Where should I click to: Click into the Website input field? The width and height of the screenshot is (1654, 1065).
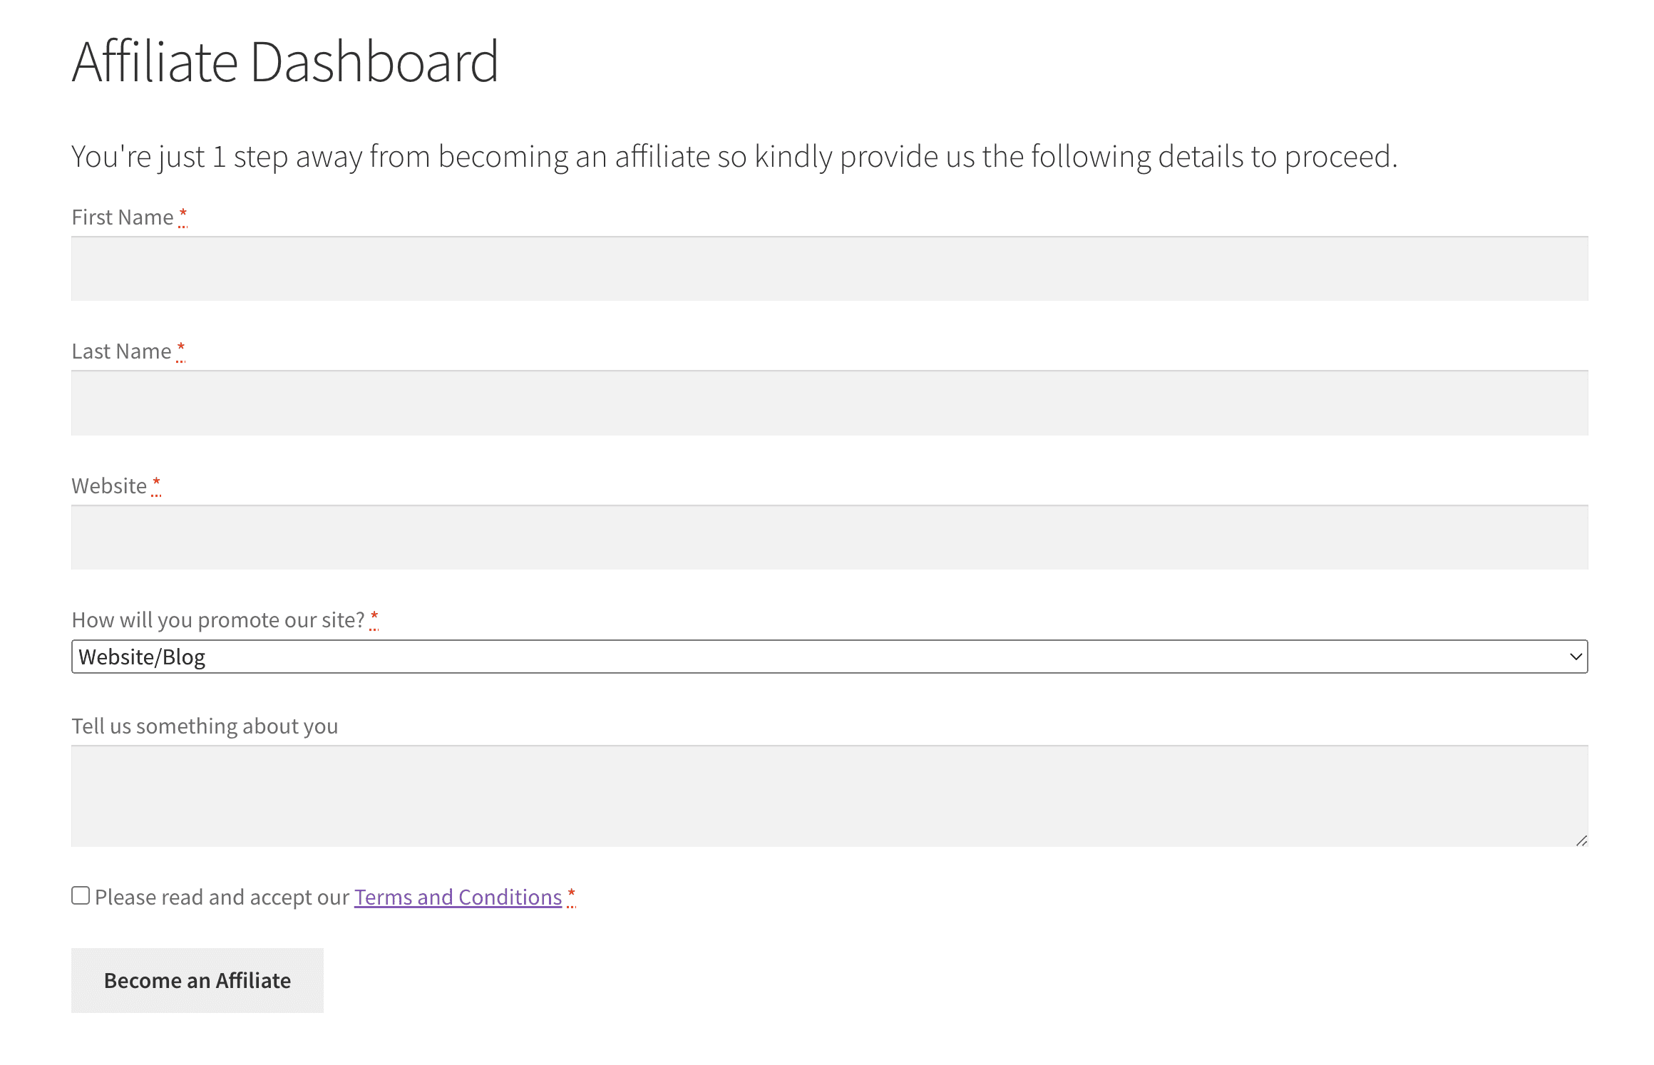[829, 537]
